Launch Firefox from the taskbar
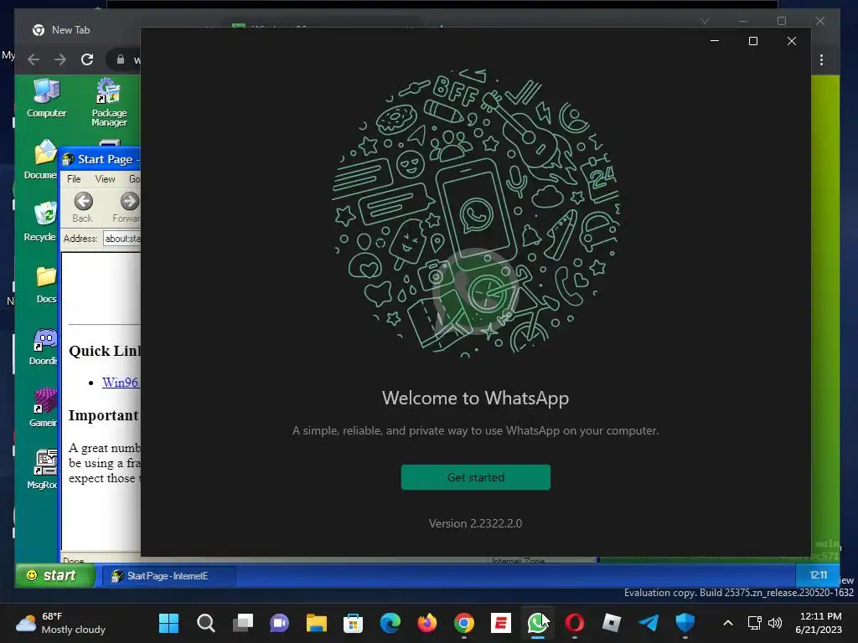Image resolution: width=858 pixels, height=643 pixels. 426,623
